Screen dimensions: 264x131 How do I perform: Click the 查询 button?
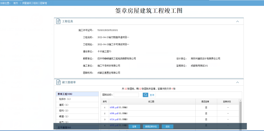pyautogui.click(x=152, y=95)
